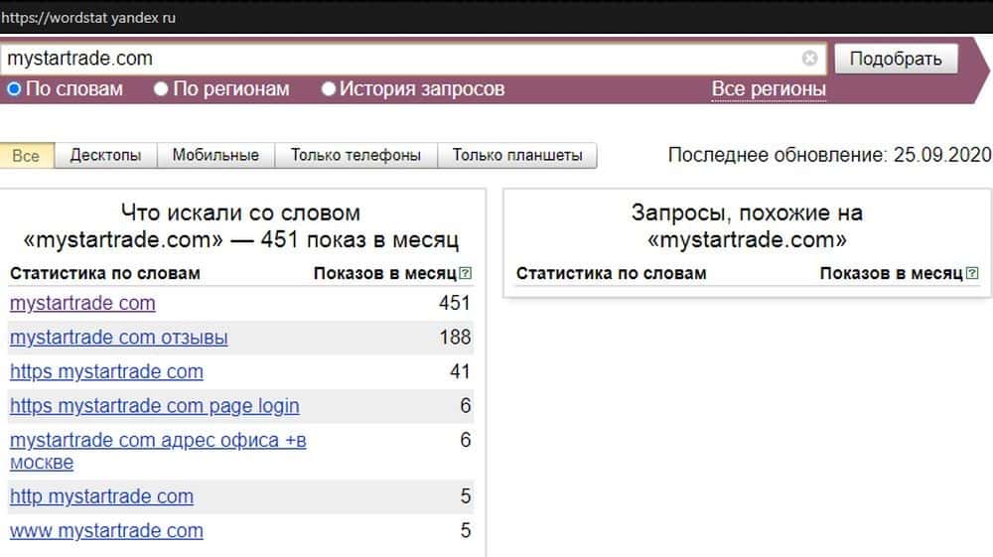Select the По словам radio button
This screenshot has width=993, height=557.
[x=14, y=89]
